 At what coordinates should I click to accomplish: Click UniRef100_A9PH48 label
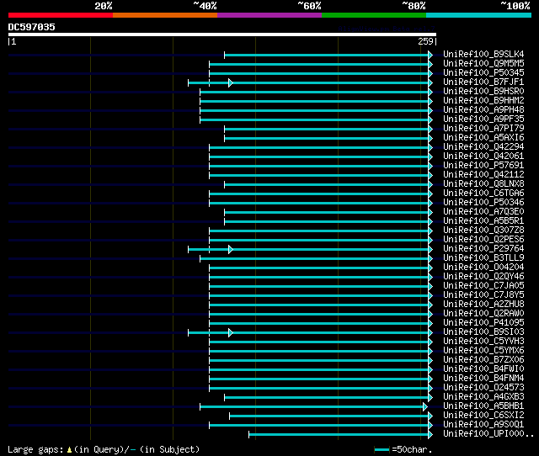483,110
